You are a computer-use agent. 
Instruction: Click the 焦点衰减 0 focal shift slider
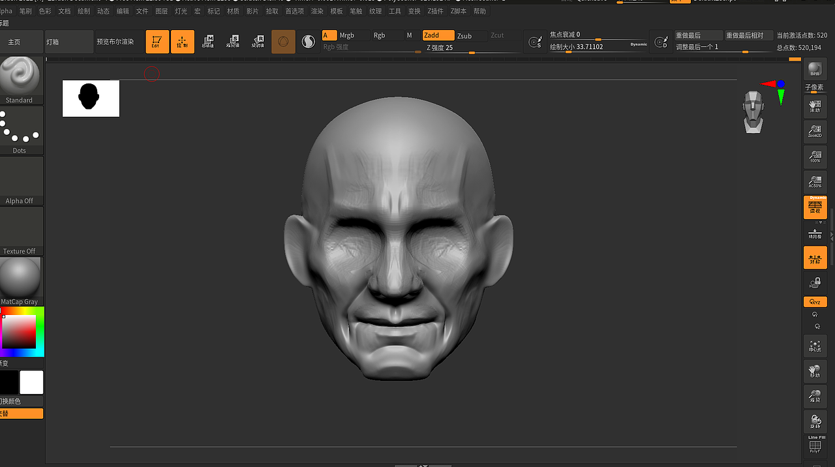pyautogui.click(x=598, y=35)
